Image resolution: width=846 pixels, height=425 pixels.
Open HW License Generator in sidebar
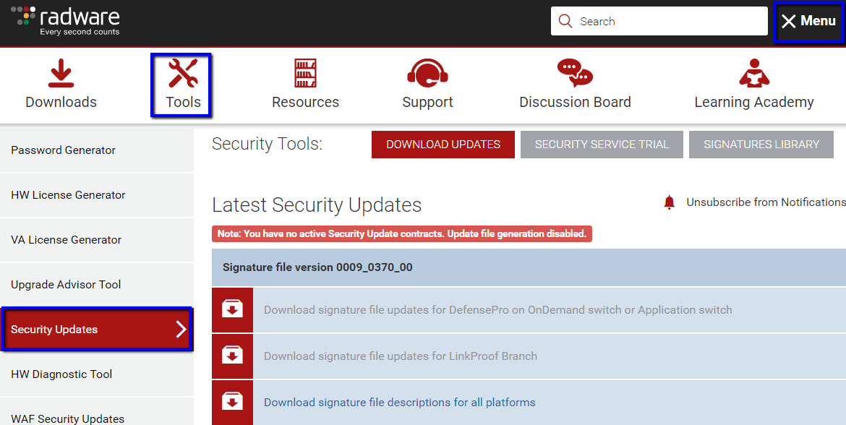click(68, 195)
